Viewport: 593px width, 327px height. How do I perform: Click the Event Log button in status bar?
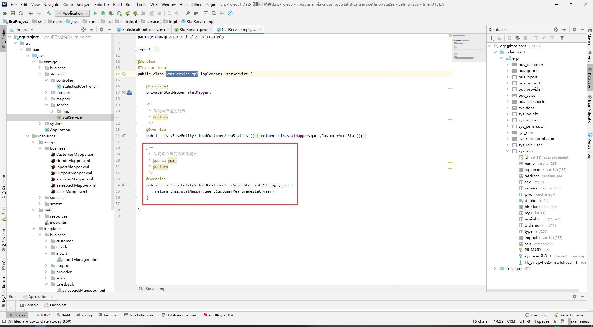point(536,315)
